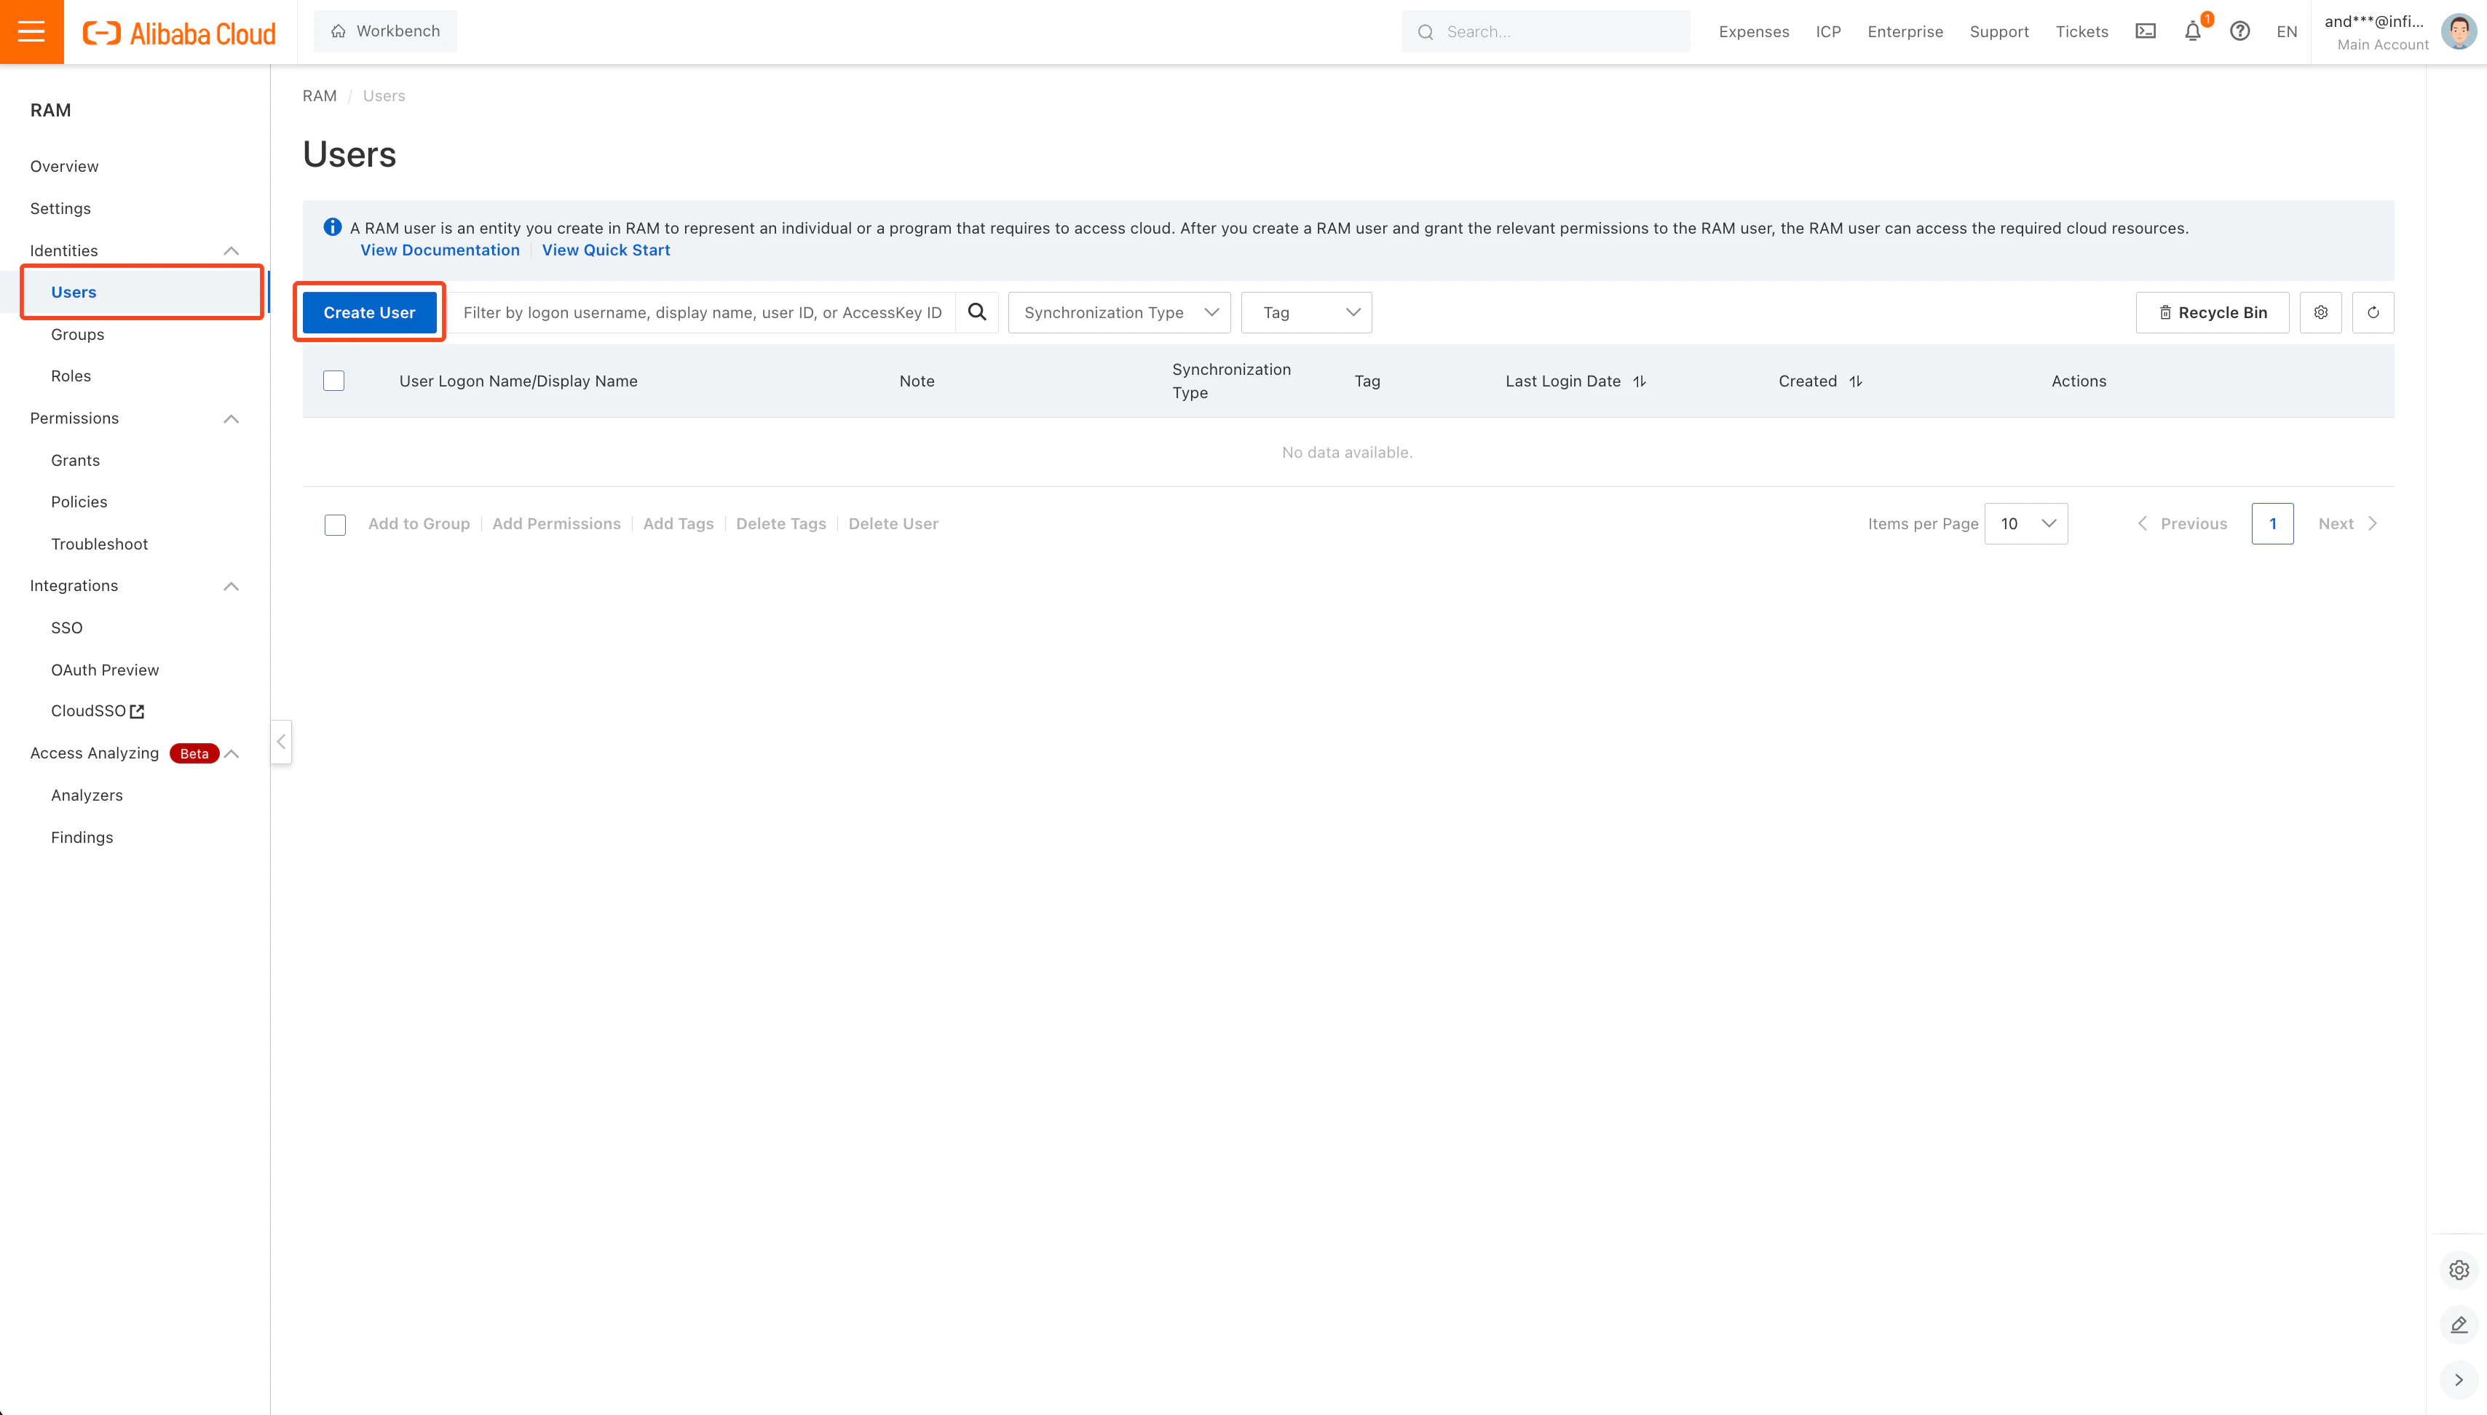The image size is (2487, 1415).
Task: Open CloudSSO external link
Action: point(97,710)
